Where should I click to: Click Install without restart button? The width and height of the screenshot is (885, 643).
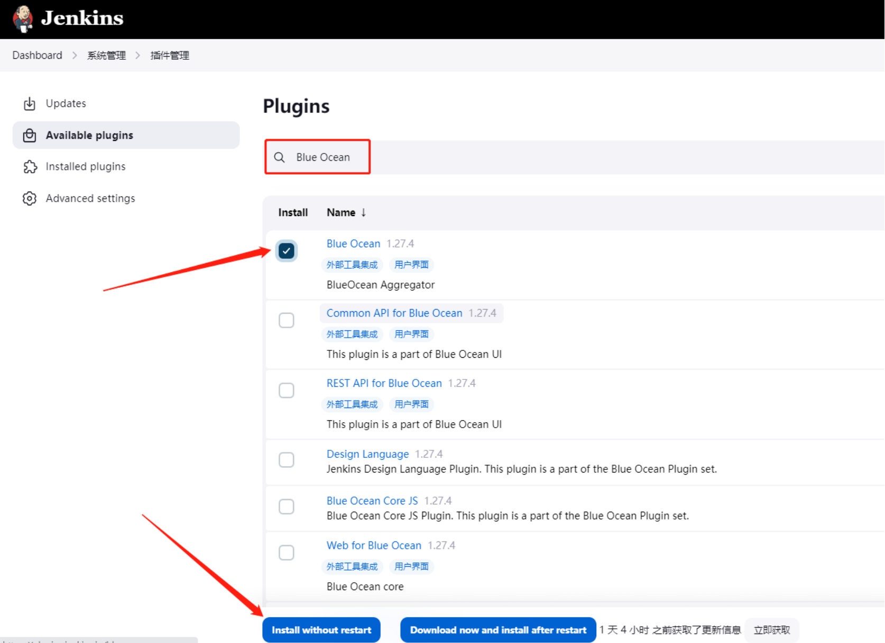321,630
